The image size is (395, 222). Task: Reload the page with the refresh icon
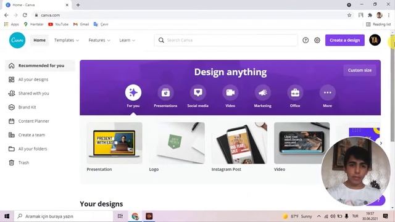pyautogui.click(x=25, y=15)
